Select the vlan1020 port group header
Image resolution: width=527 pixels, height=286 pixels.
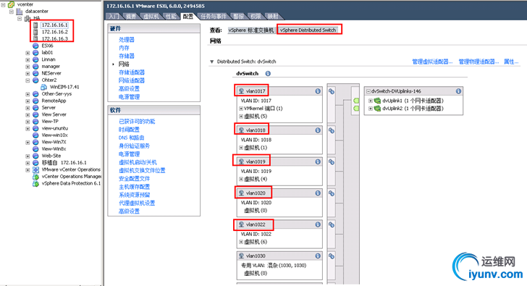(279, 193)
